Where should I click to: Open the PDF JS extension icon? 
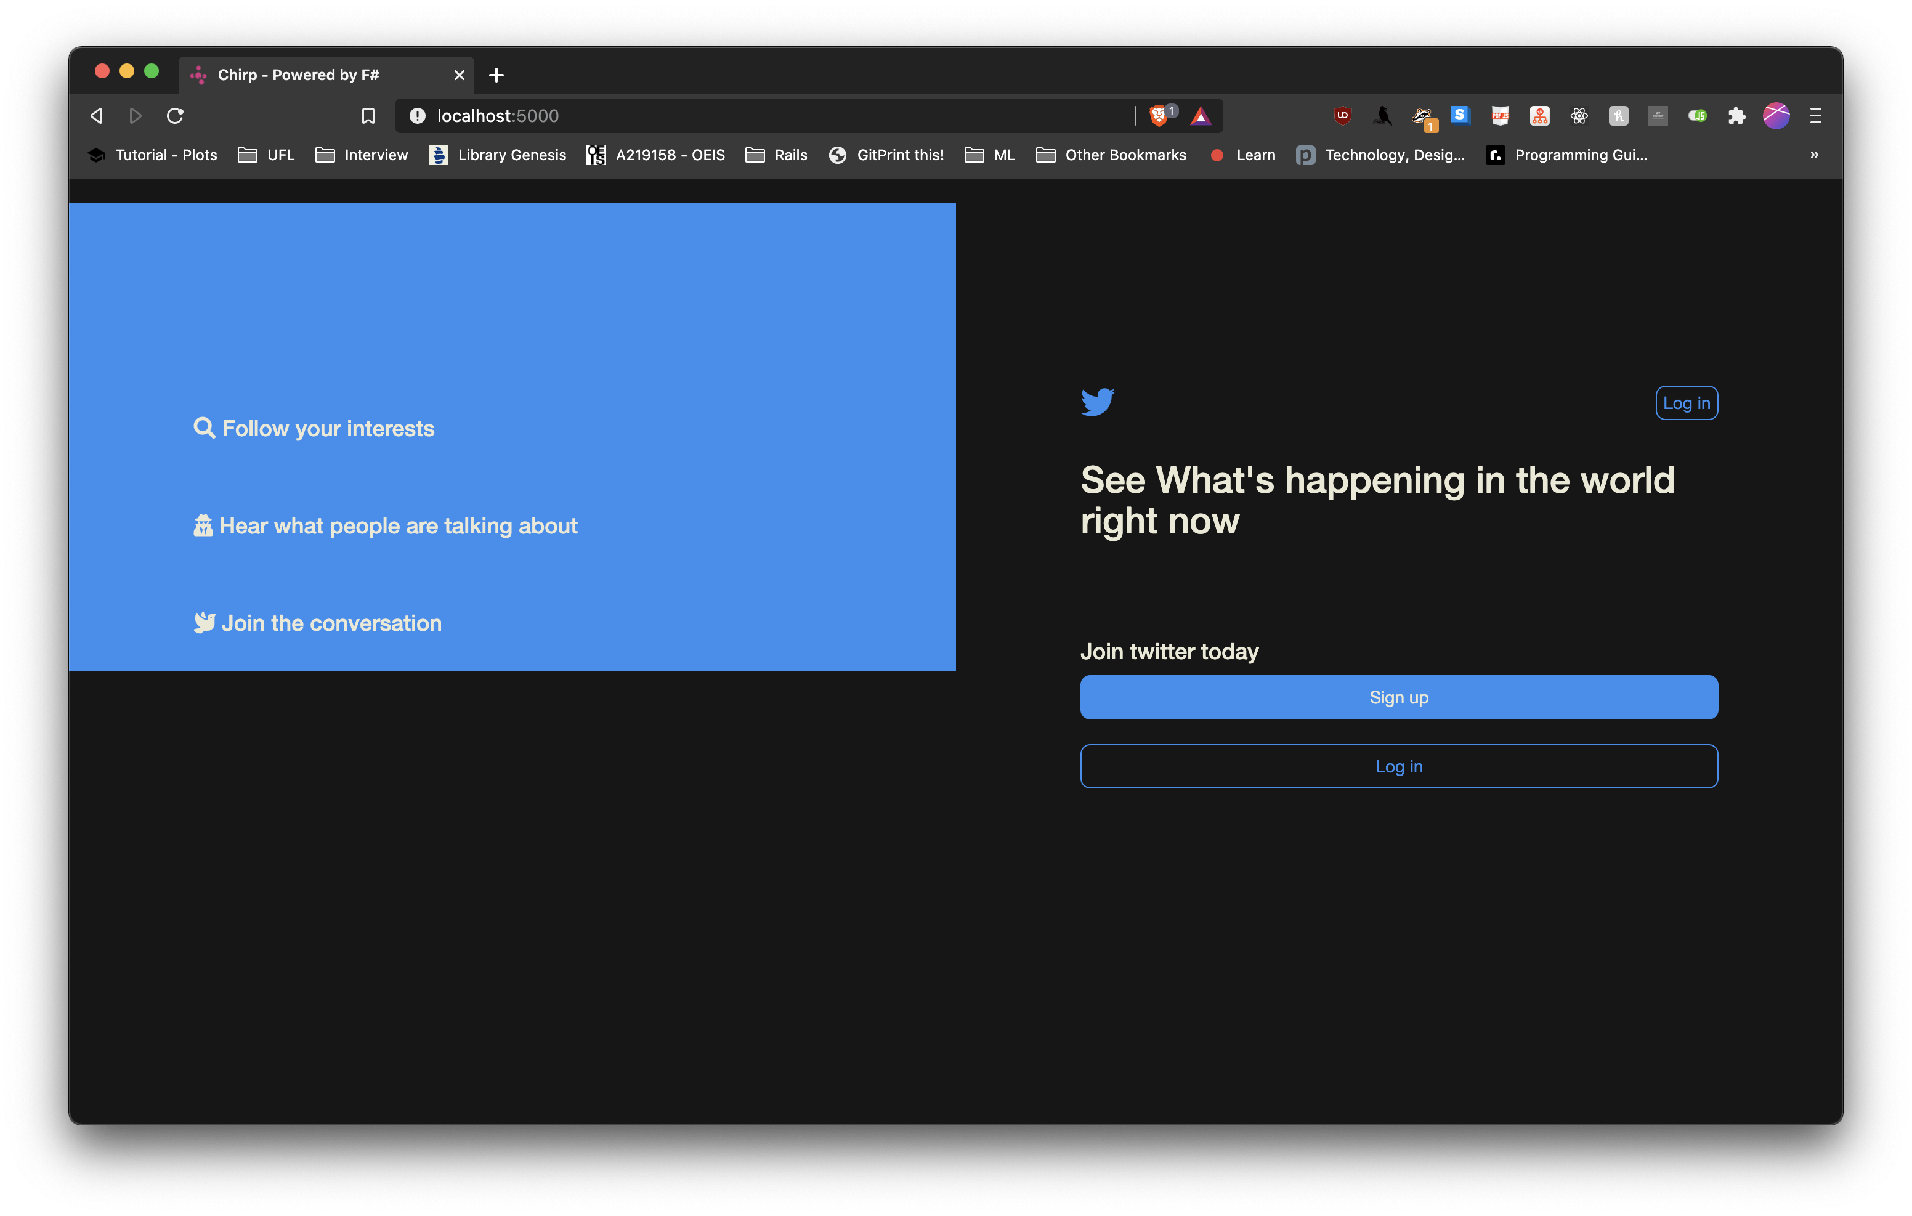tap(1500, 116)
